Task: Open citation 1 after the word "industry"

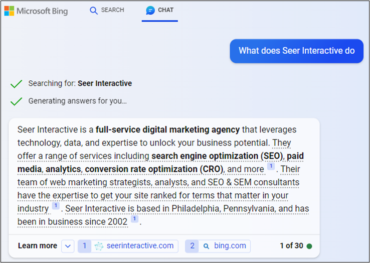Action: click(x=56, y=206)
